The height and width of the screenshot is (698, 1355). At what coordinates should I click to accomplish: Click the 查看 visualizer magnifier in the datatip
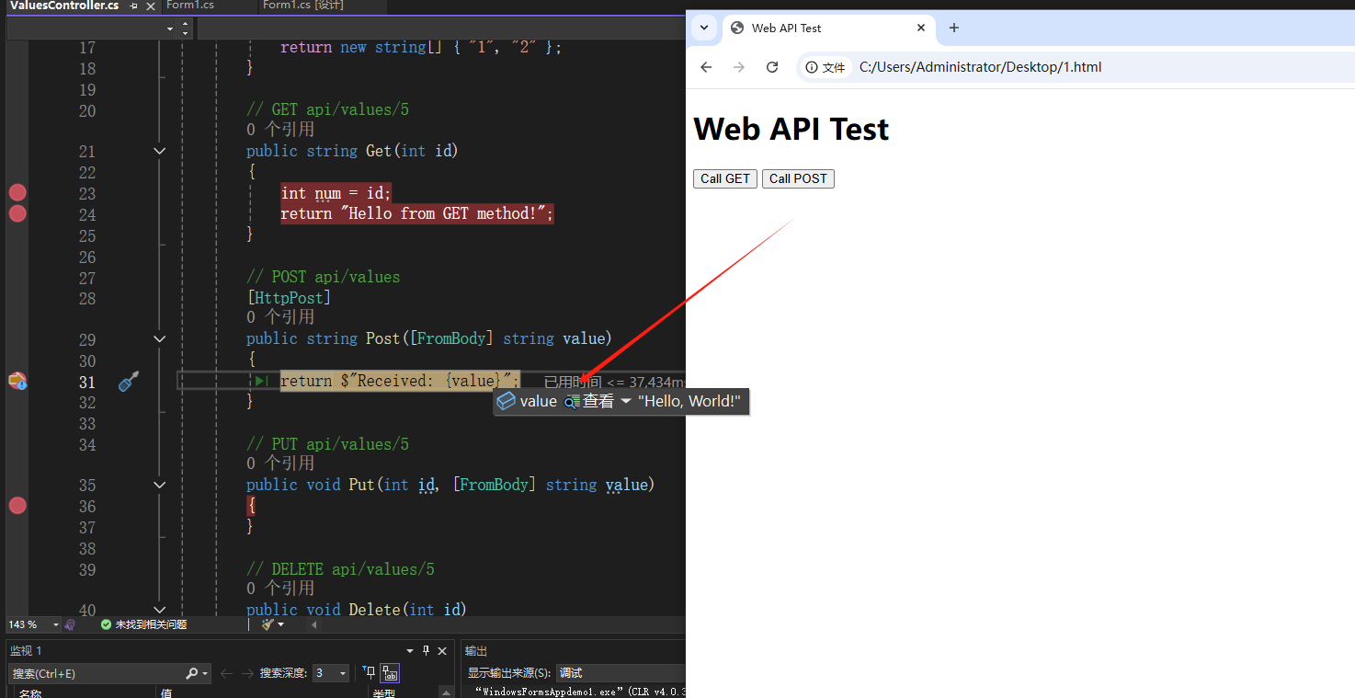pyautogui.click(x=573, y=402)
